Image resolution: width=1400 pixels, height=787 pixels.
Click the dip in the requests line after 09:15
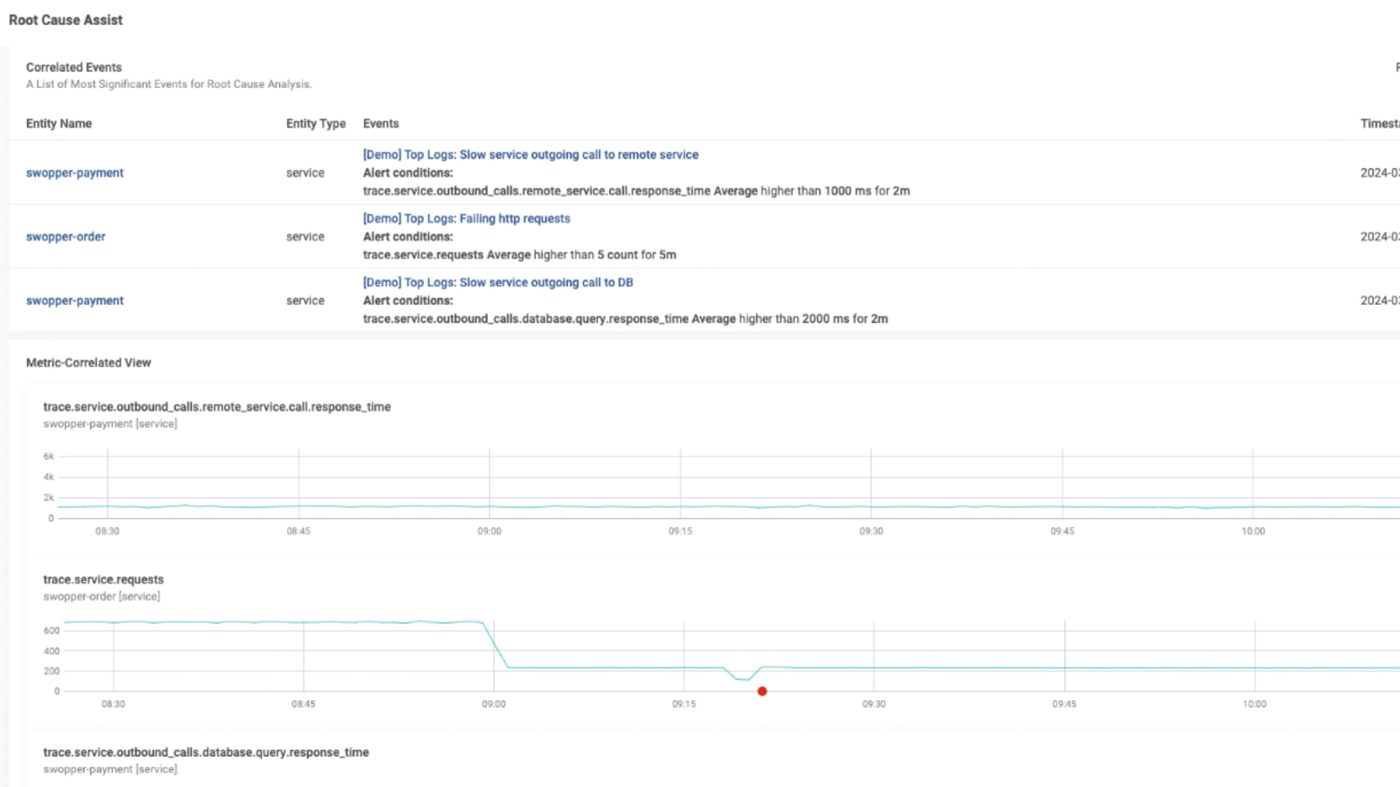[743, 679]
